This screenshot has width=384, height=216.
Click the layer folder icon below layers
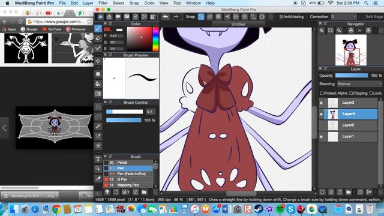pyautogui.click(x=348, y=192)
